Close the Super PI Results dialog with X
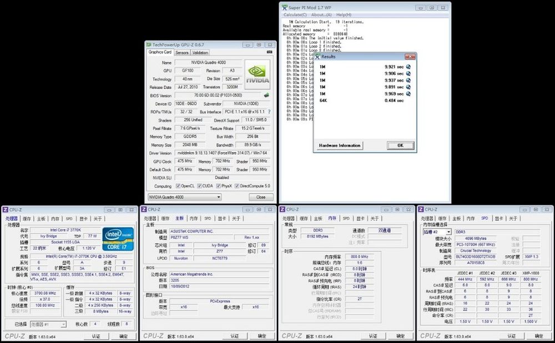 pos(410,57)
